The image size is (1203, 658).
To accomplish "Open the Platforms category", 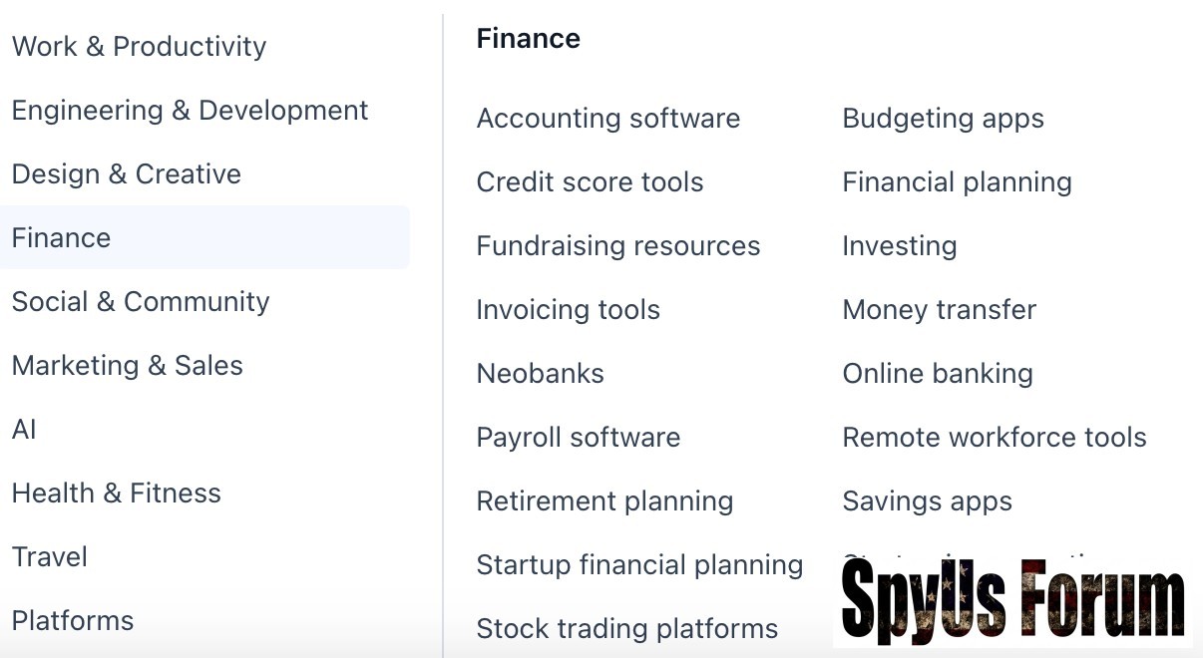I will point(73,621).
